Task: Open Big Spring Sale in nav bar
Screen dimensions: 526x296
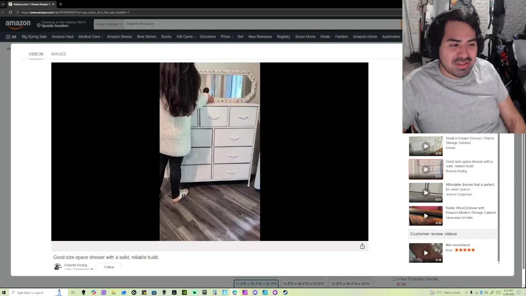Action: tap(34, 37)
